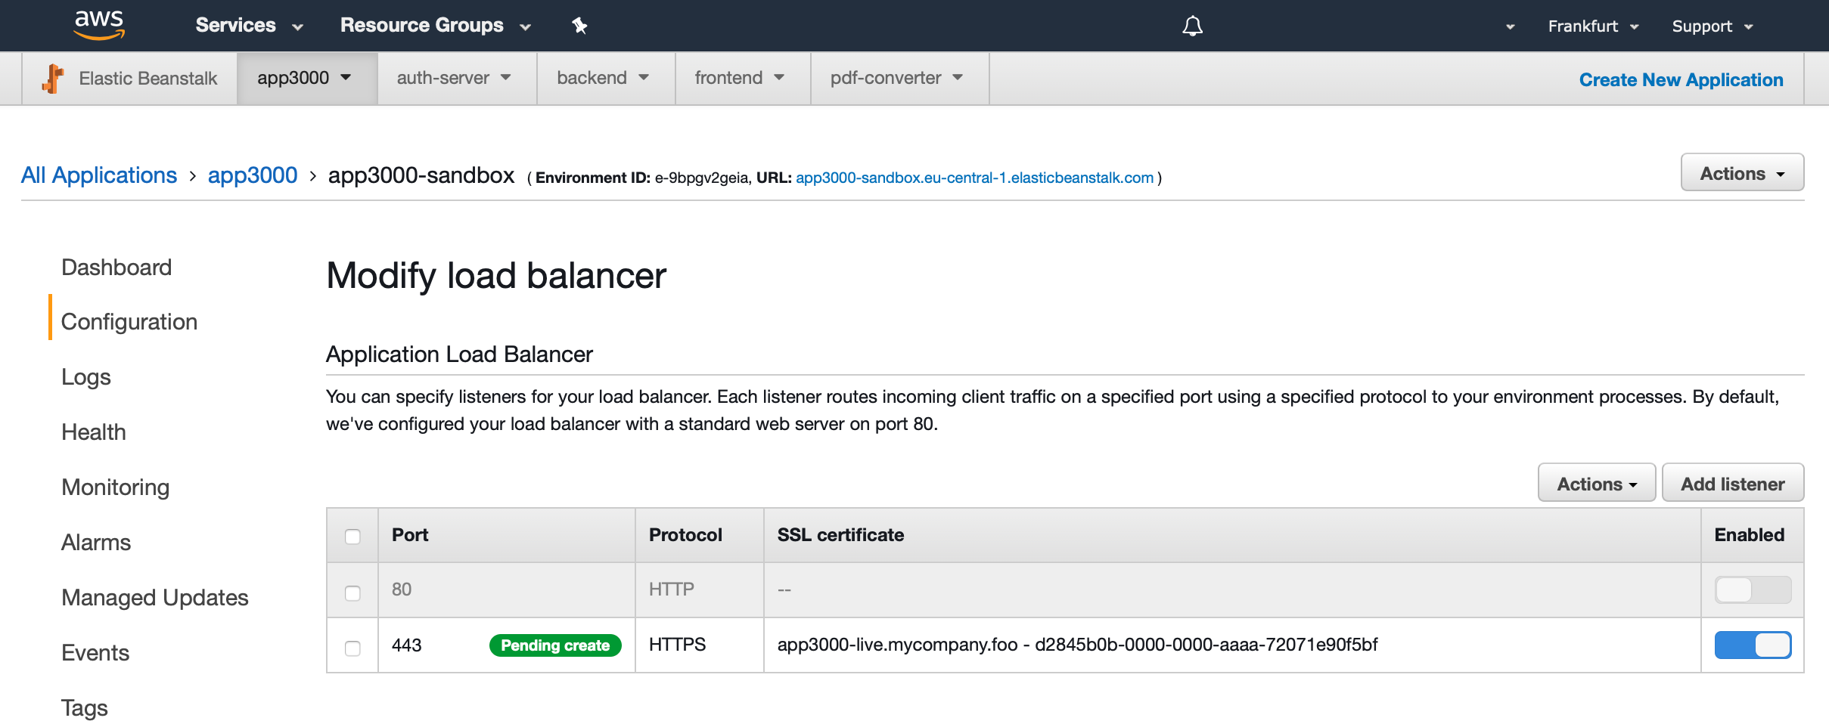Open the environment Actions dropdown button

pyautogui.click(x=1742, y=173)
